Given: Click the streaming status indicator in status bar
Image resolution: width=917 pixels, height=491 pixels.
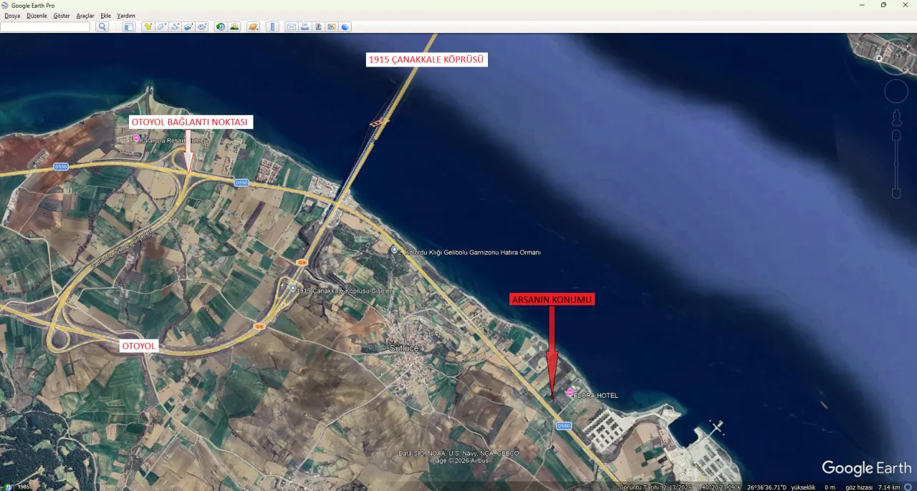Looking at the screenshot, I should point(908,487).
